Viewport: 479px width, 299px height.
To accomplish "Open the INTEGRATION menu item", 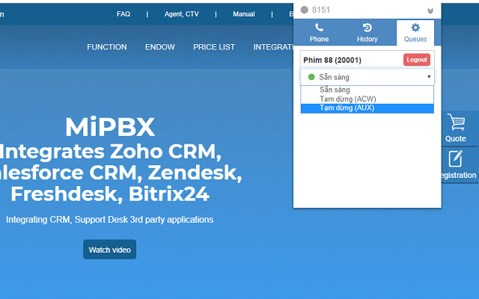I will point(273,47).
